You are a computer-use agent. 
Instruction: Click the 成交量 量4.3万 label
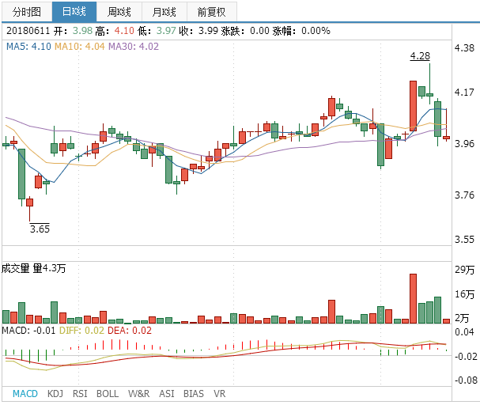[x=34, y=268]
